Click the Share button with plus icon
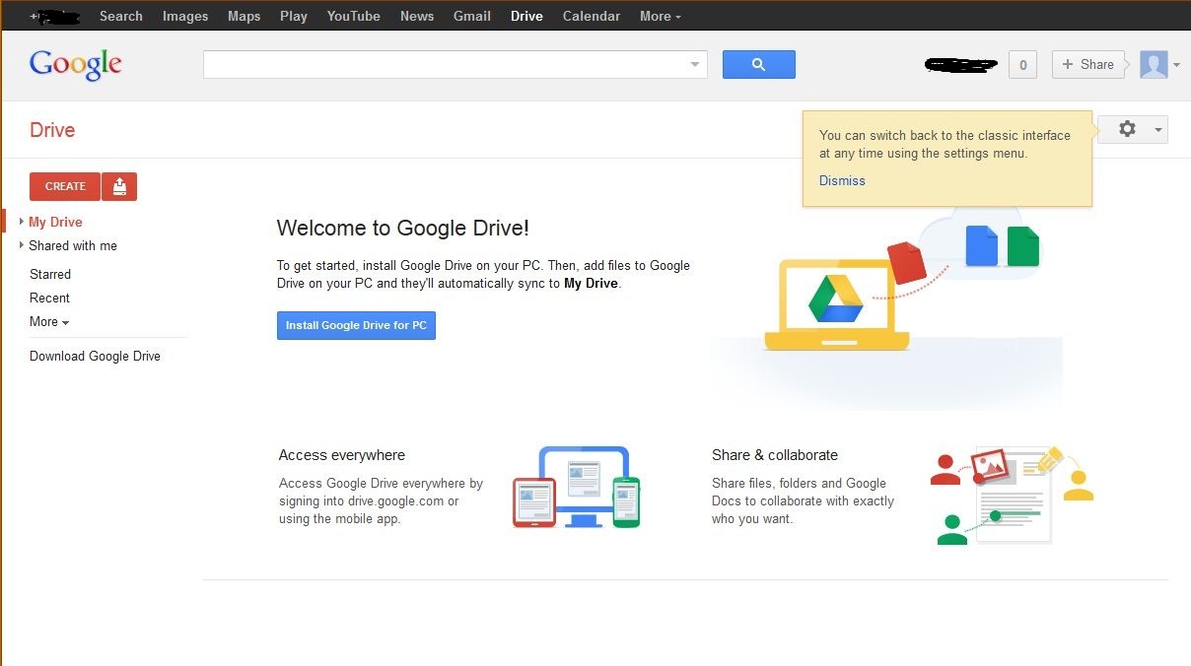This screenshot has height=666, width=1191. [x=1087, y=64]
